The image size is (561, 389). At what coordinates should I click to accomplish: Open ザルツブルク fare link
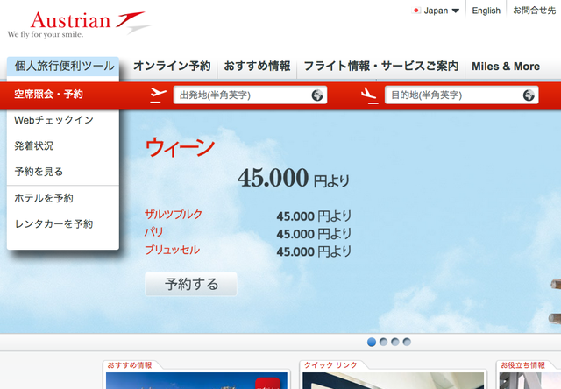(174, 214)
